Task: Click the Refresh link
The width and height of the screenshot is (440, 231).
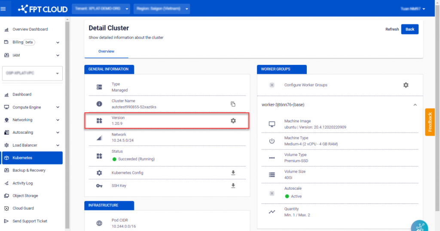Action: (x=392, y=29)
